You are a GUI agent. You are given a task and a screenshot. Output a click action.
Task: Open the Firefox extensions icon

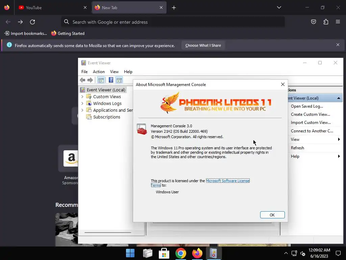coord(326,22)
